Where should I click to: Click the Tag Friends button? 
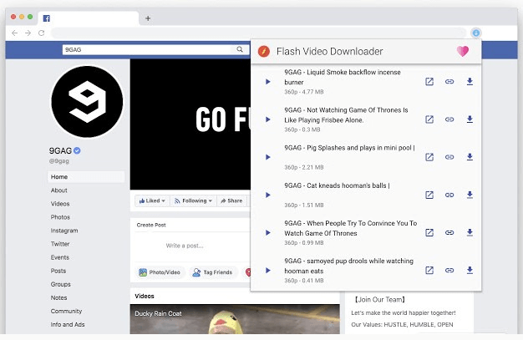(x=213, y=272)
